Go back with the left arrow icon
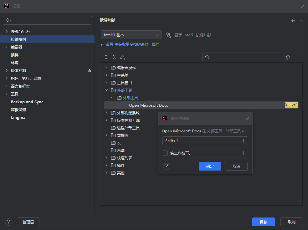Image resolution: width=308 pixels, height=230 pixels. pyautogui.click(x=293, y=21)
